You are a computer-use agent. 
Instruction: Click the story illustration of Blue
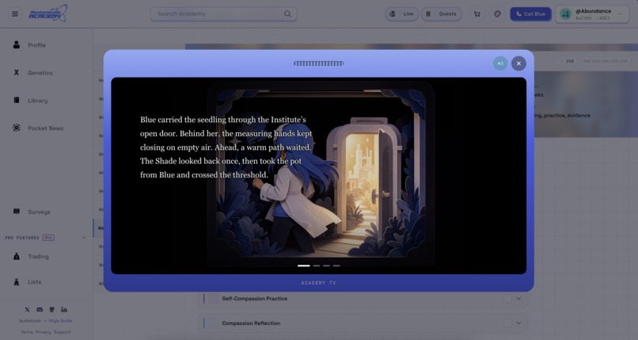(321, 173)
